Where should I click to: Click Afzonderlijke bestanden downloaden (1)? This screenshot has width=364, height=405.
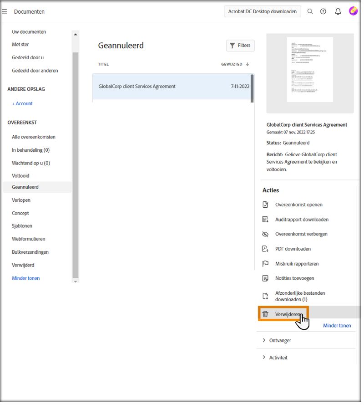tap(300, 296)
